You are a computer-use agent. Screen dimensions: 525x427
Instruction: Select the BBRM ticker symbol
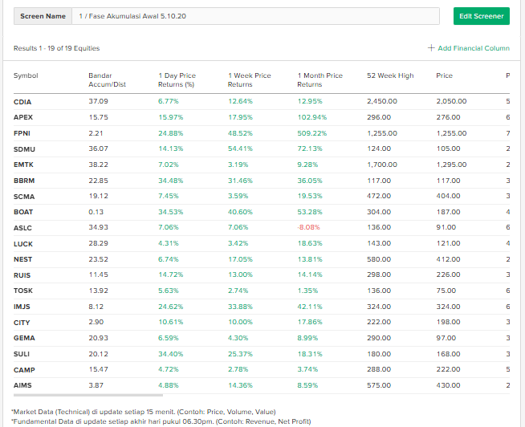tap(24, 181)
